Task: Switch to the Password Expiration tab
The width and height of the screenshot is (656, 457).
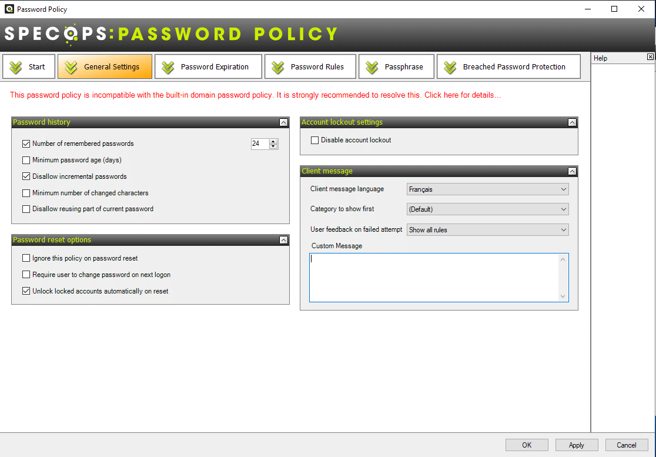Action: coord(208,66)
